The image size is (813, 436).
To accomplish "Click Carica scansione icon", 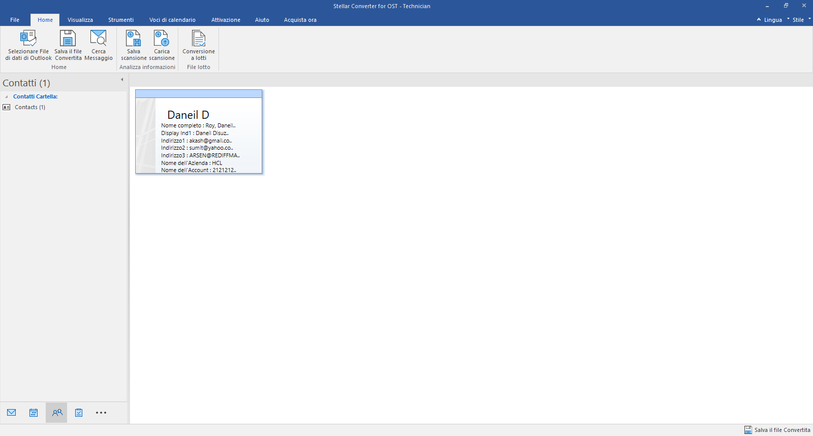I will pos(162,38).
